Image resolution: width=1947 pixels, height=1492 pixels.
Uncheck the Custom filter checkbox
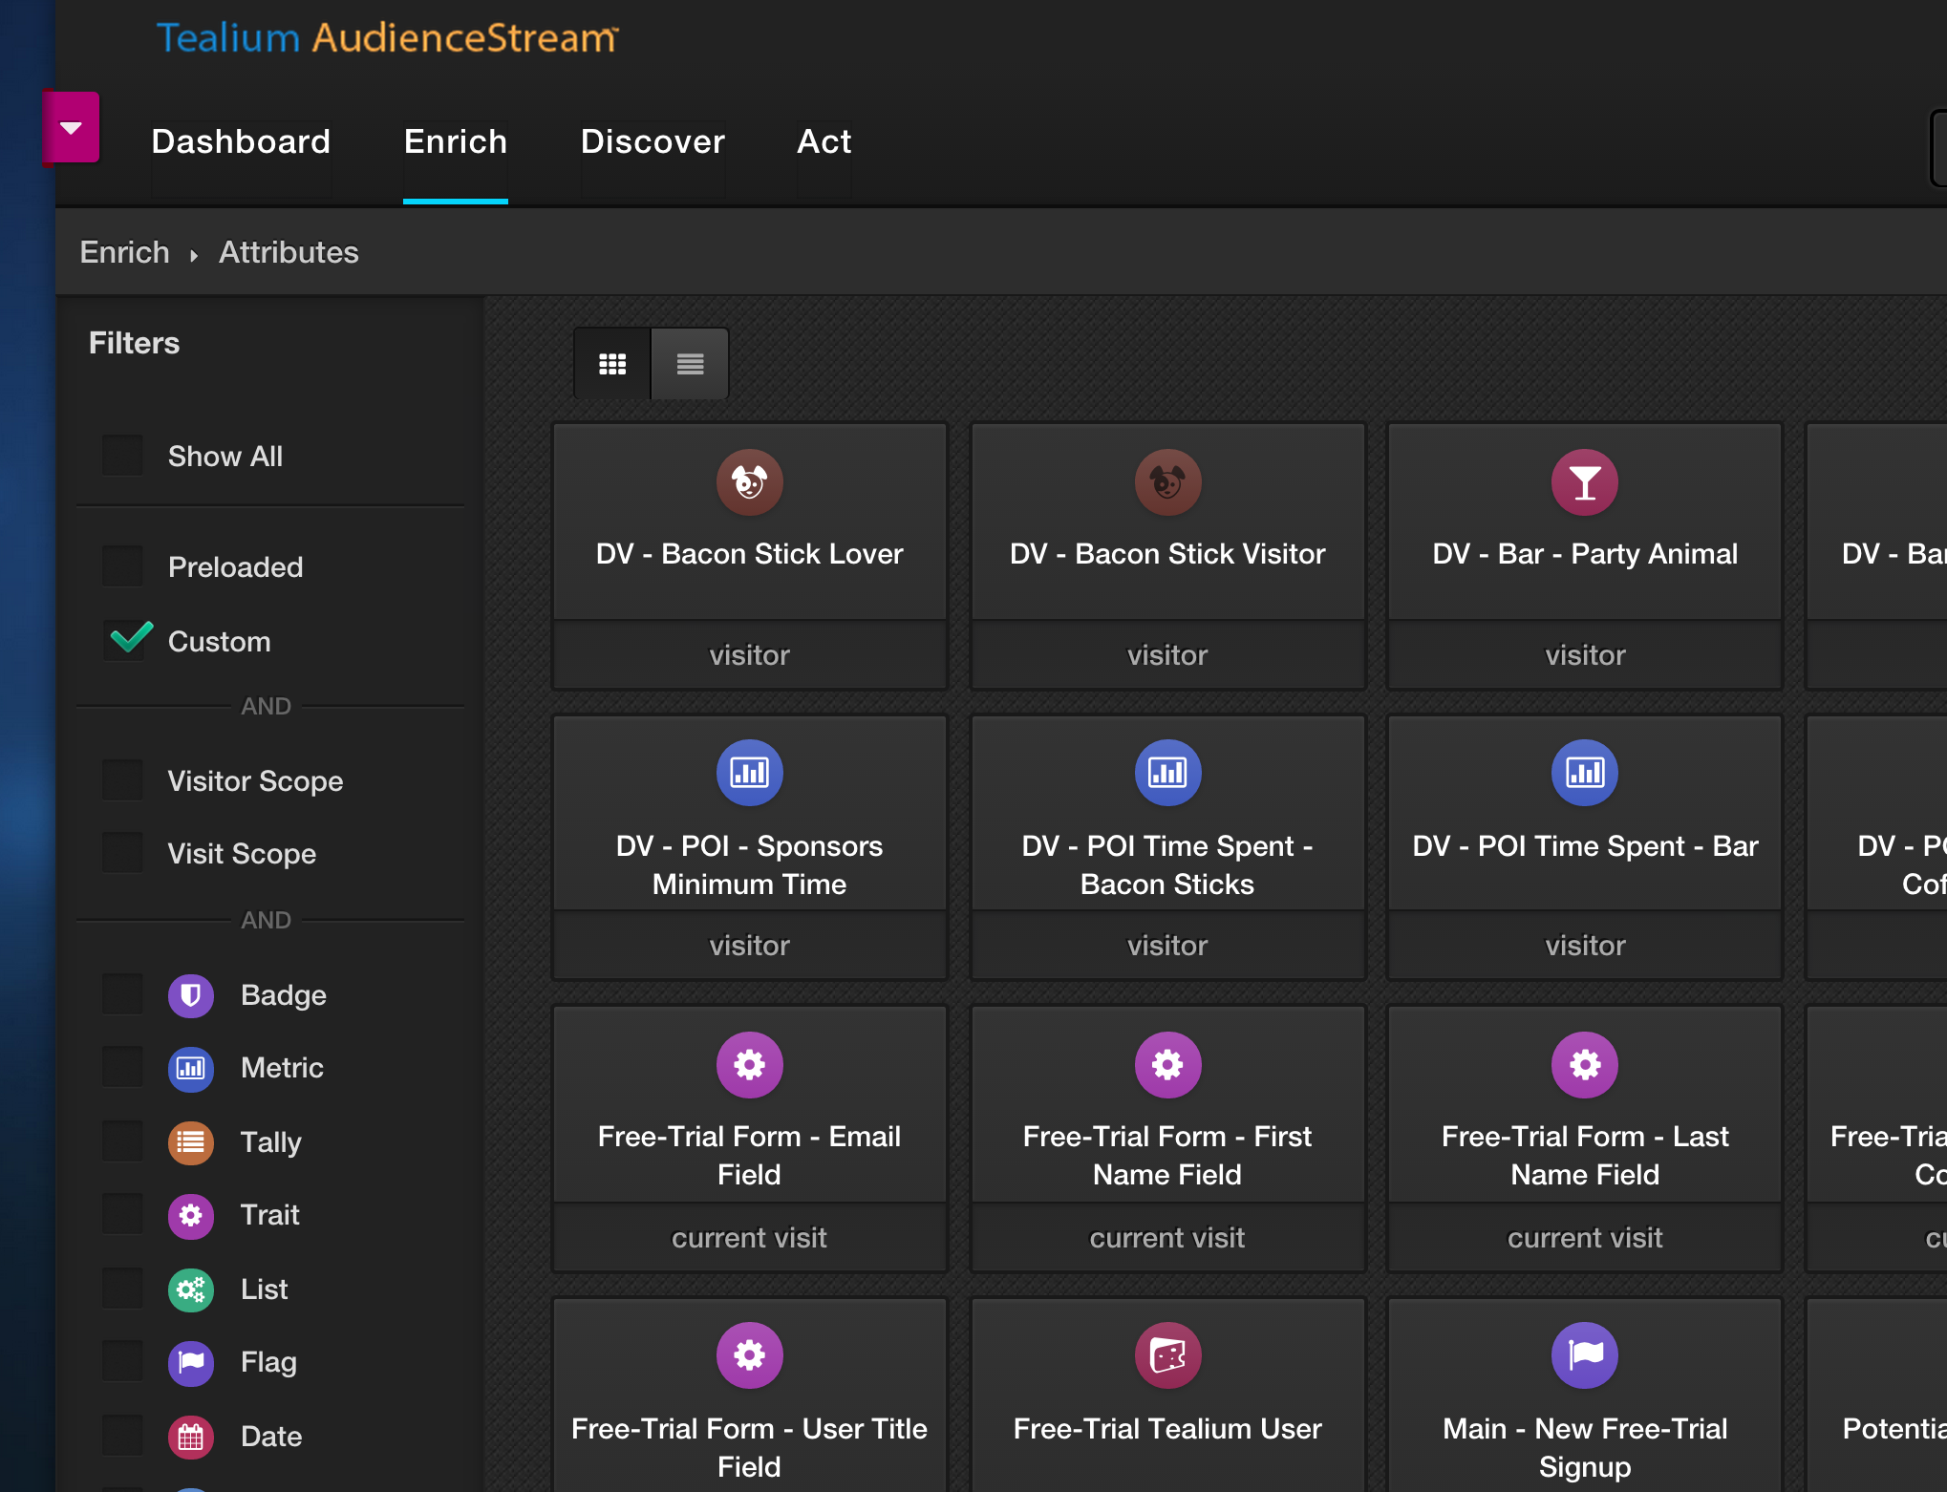[x=124, y=641]
